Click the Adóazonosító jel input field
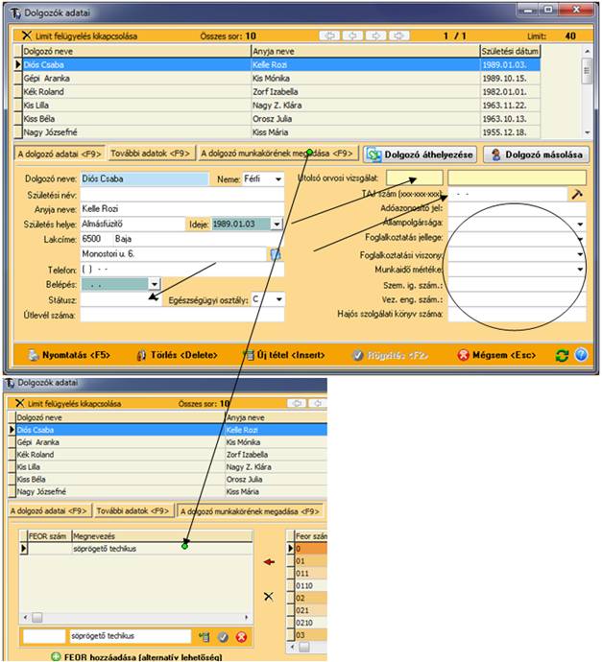 click(517, 208)
